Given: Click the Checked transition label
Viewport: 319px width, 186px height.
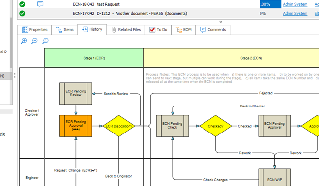Looking at the screenshot, I should 245,126.
